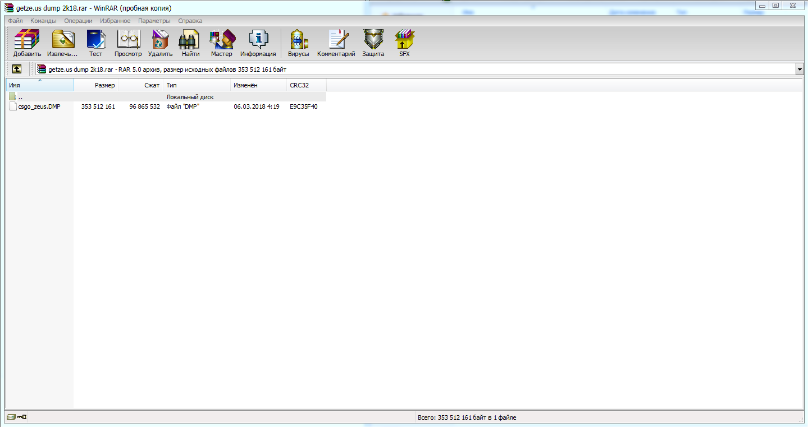
Task: Sort by the Изменён column header
Action: tap(259, 85)
